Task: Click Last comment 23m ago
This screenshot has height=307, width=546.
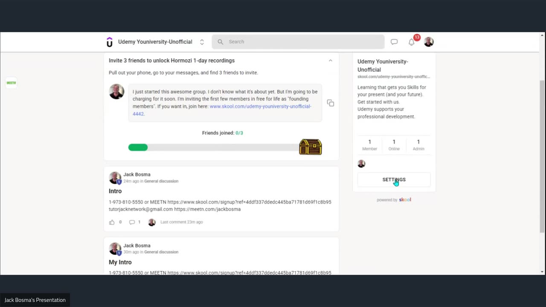Action: coord(182,222)
